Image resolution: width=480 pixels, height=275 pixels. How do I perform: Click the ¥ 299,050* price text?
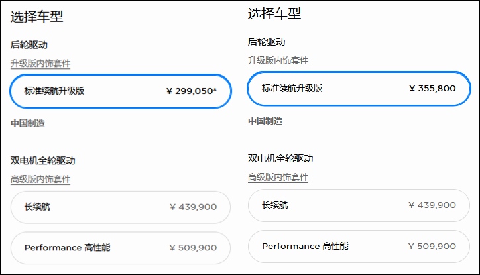pos(191,91)
